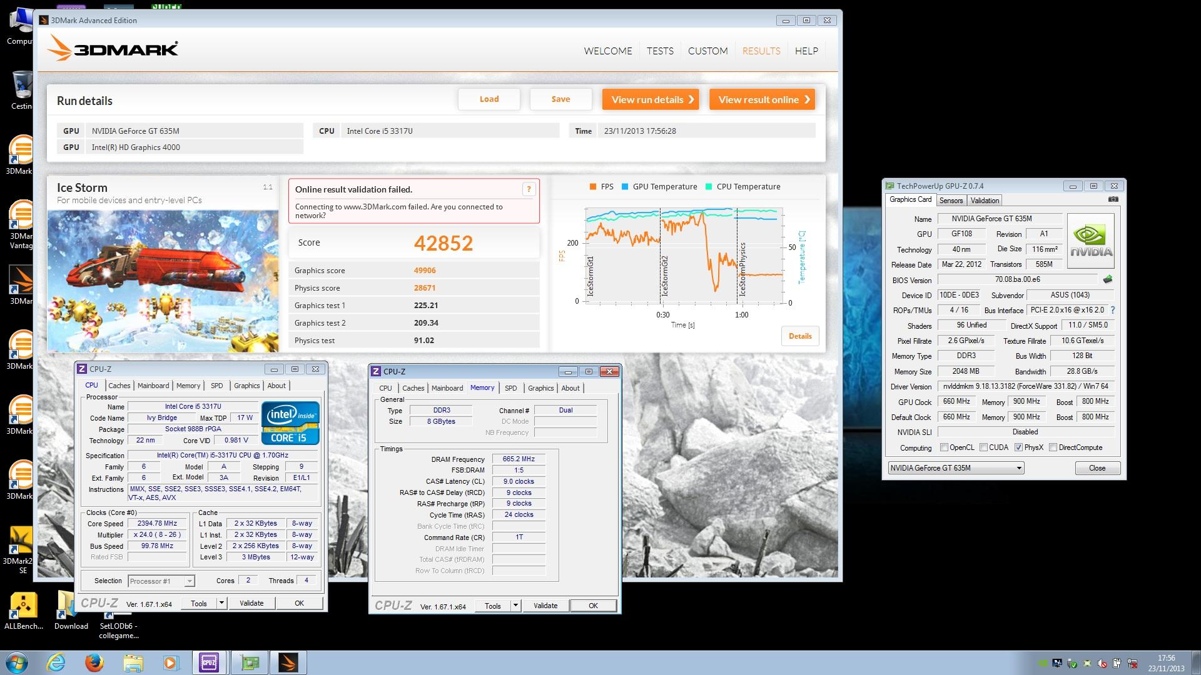This screenshot has height=675, width=1201.
Task: Click the Load button in Run details
Action: pyautogui.click(x=489, y=99)
